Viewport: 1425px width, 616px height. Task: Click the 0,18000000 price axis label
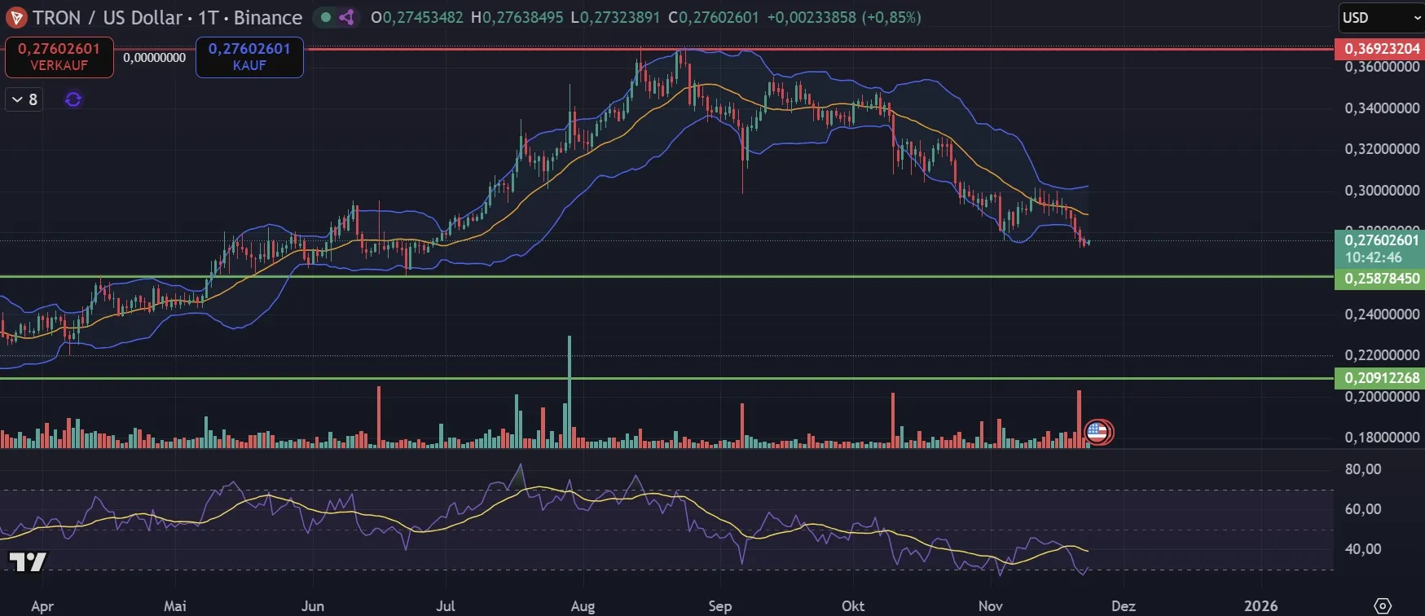tap(1382, 438)
